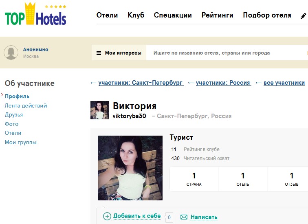Click the Анонимно user name

[x=36, y=49]
